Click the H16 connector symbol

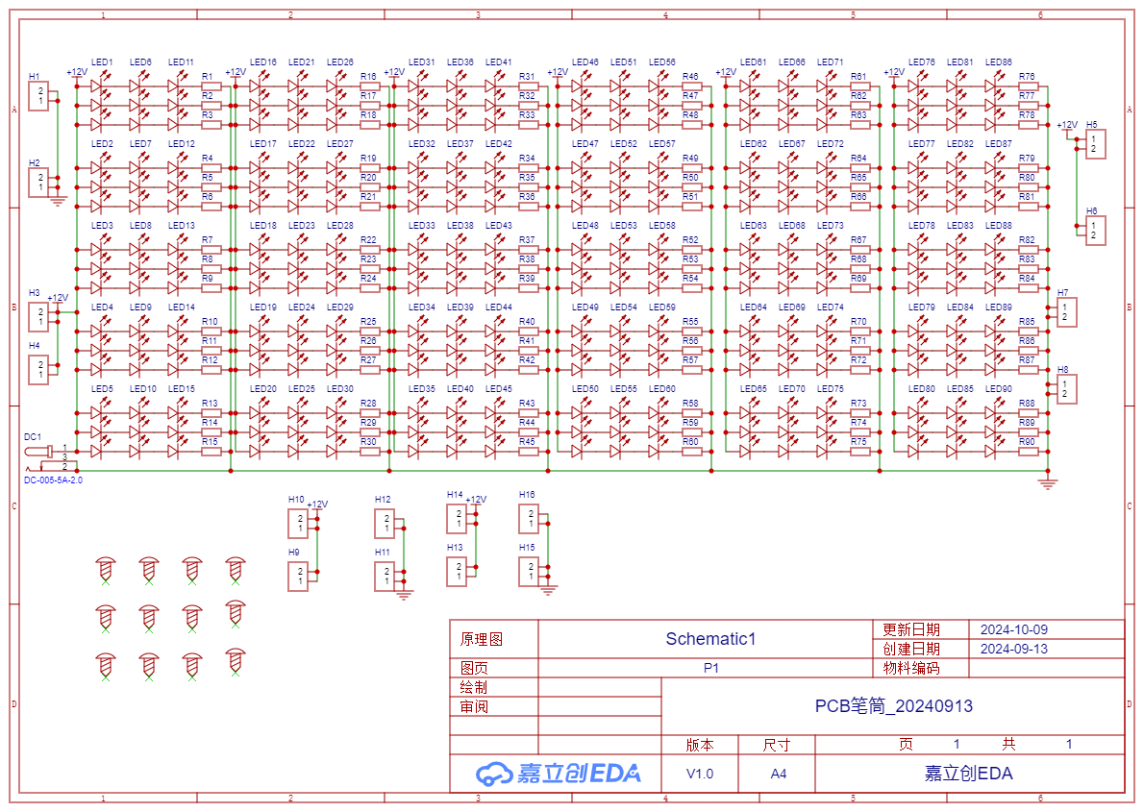pos(528,520)
